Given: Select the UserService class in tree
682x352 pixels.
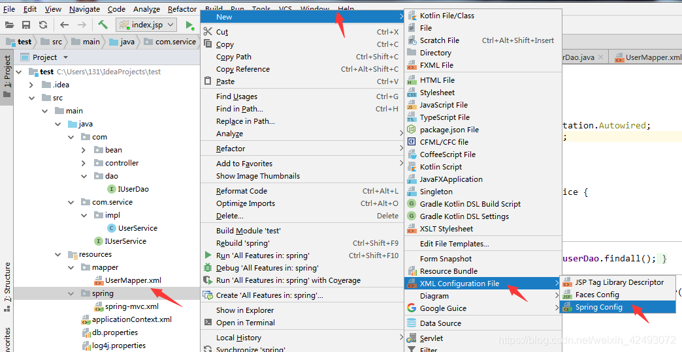Looking at the screenshot, I should (x=132, y=228).
